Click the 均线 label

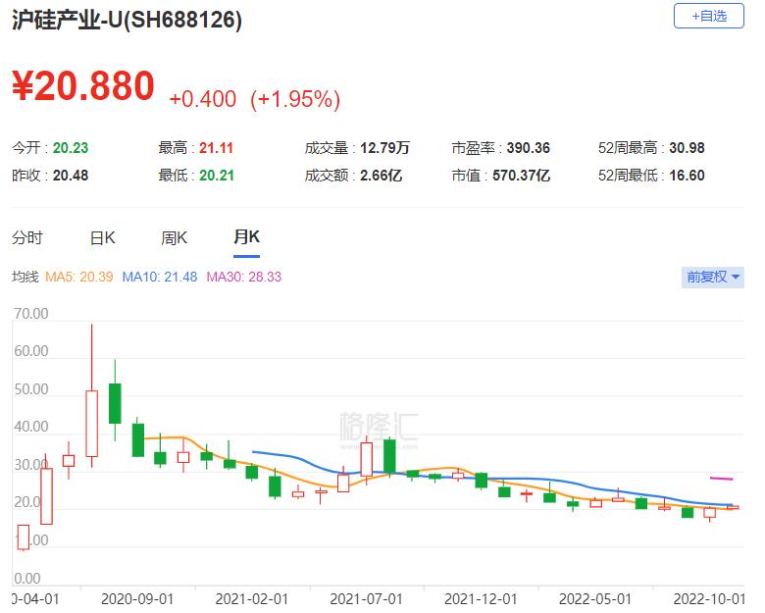25,278
